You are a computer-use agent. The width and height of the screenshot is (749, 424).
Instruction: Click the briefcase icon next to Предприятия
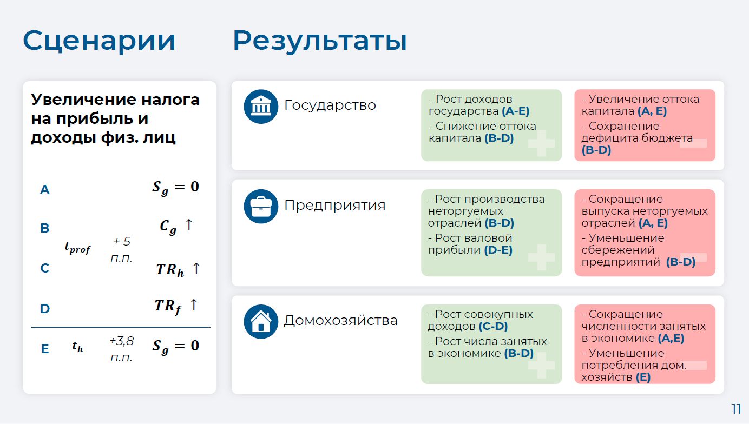pyautogui.click(x=261, y=207)
